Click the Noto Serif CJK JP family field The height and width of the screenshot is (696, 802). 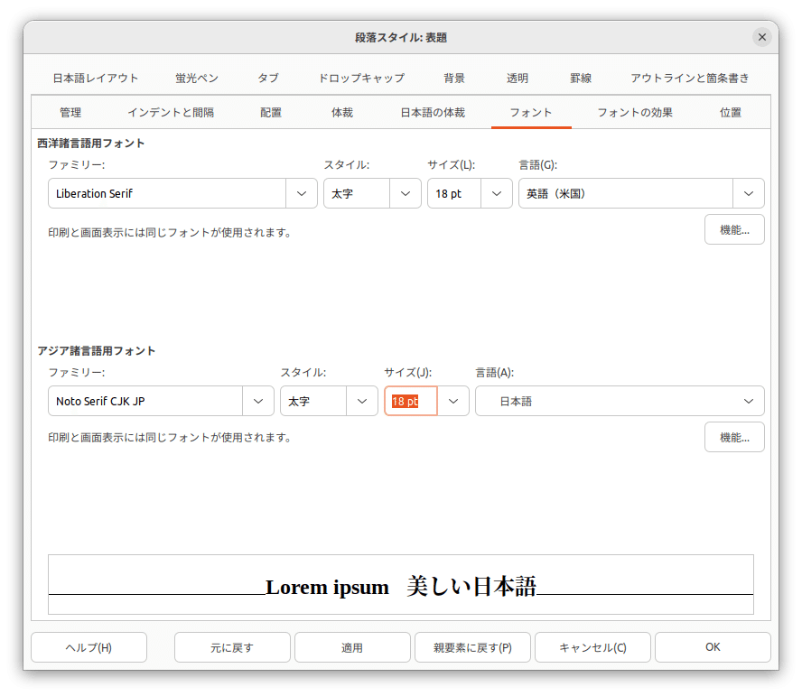pyautogui.click(x=145, y=401)
